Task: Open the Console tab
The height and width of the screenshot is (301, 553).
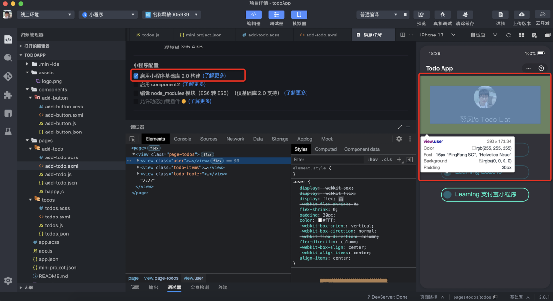Action: tap(183, 139)
